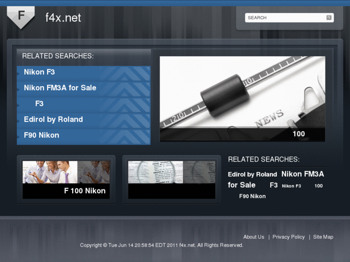This screenshot has width=350, height=262.
Task: Click F90 Nikon tag in bottom related searches
Action: pos(252,196)
